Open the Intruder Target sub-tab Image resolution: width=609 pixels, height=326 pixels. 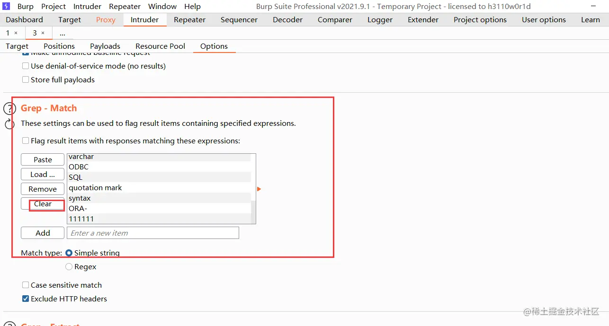pos(17,46)
